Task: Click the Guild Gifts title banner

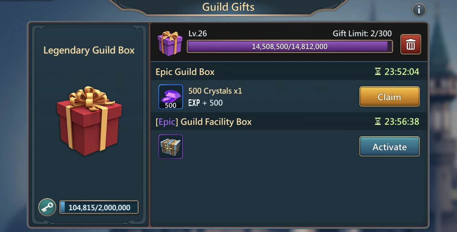Action: (228, 7)
